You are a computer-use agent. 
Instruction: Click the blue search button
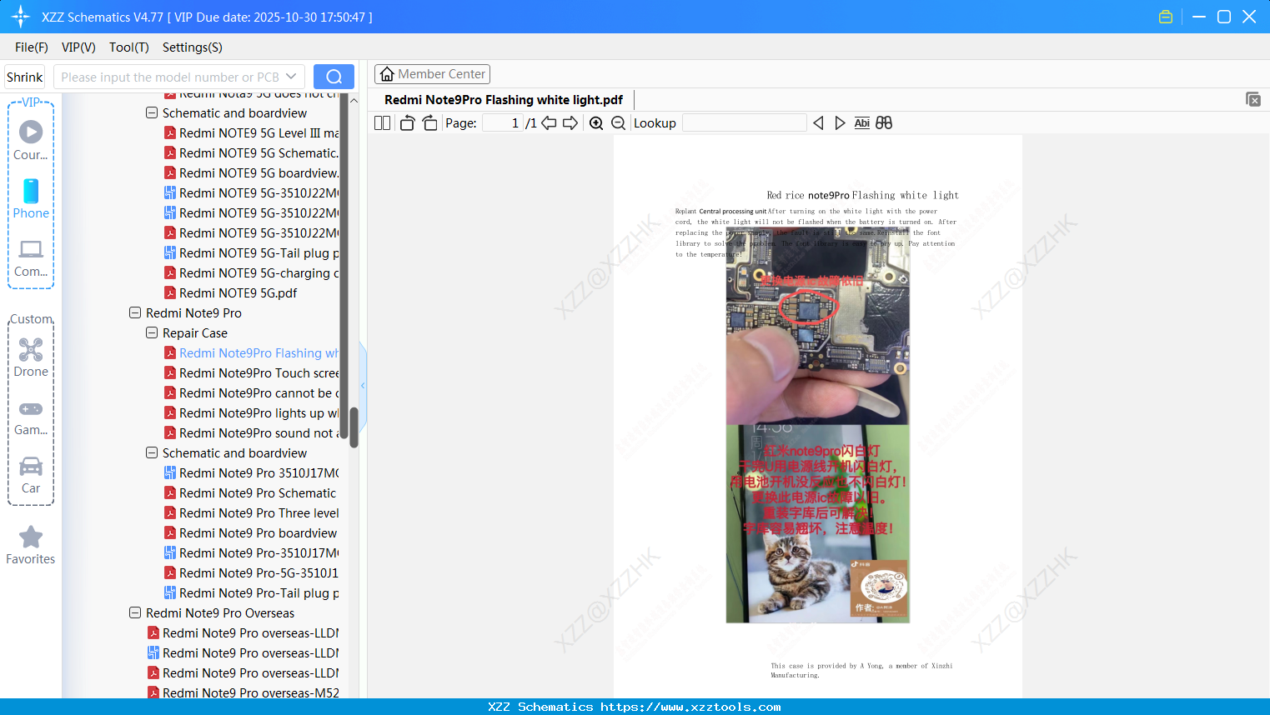334,77
